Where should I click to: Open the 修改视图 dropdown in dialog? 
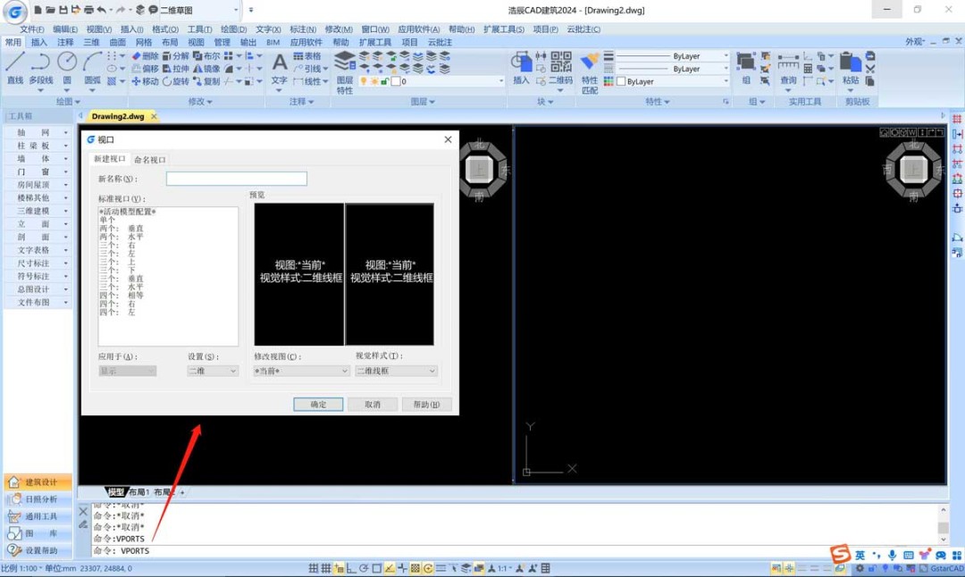(301, 371)
